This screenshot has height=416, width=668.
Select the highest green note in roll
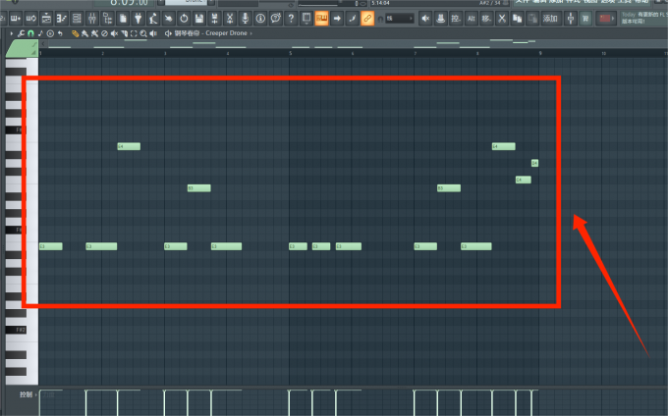point(129,146)
